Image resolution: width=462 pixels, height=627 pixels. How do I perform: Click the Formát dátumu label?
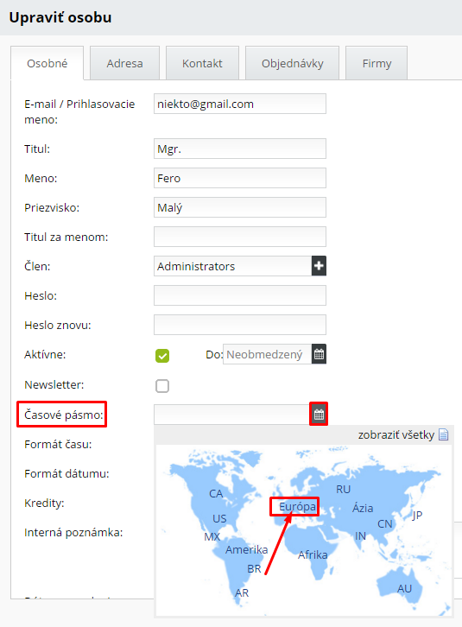[x=66, y=474]
